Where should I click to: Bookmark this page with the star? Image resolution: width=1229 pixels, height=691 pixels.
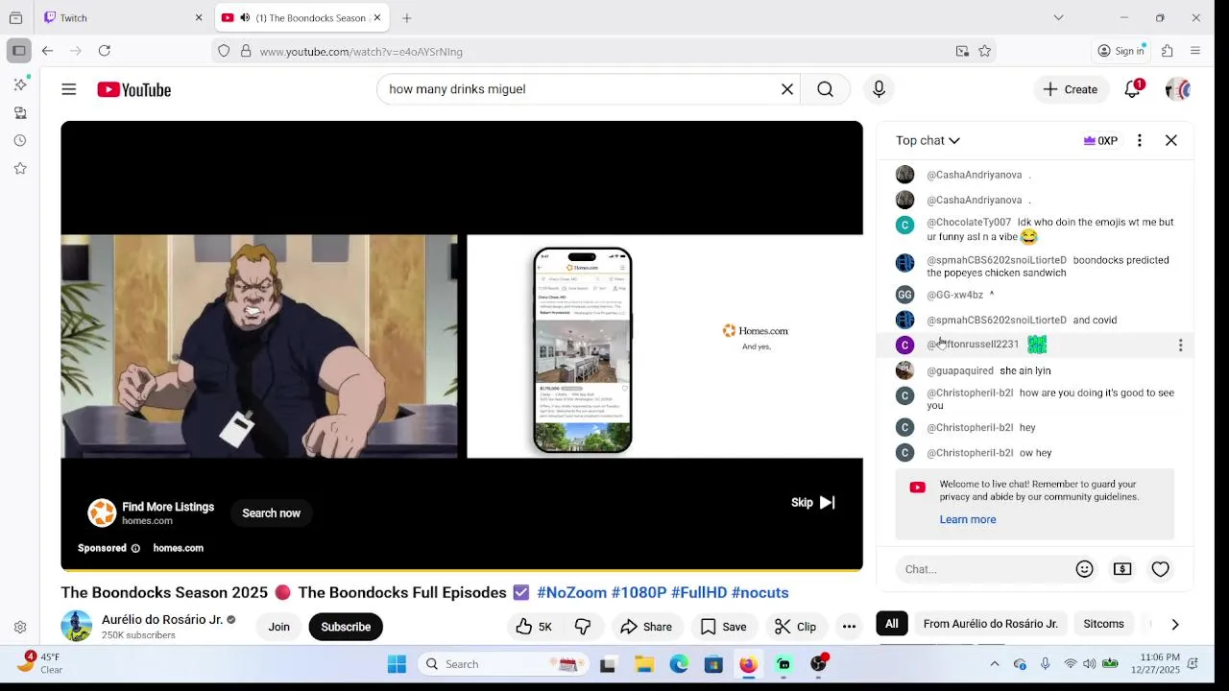pos(984,51)
